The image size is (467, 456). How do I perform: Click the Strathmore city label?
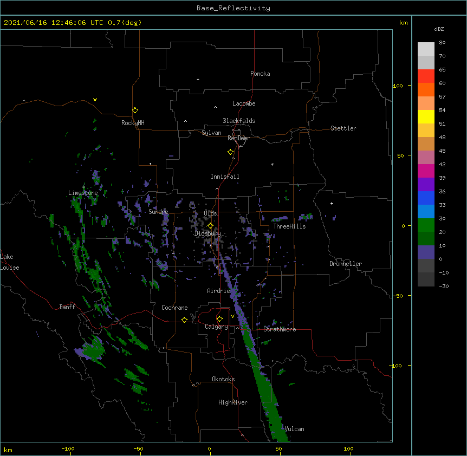click(280, 329)
